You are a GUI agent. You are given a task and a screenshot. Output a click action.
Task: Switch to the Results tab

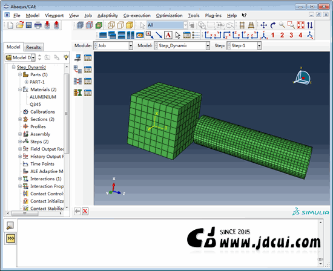33,47
